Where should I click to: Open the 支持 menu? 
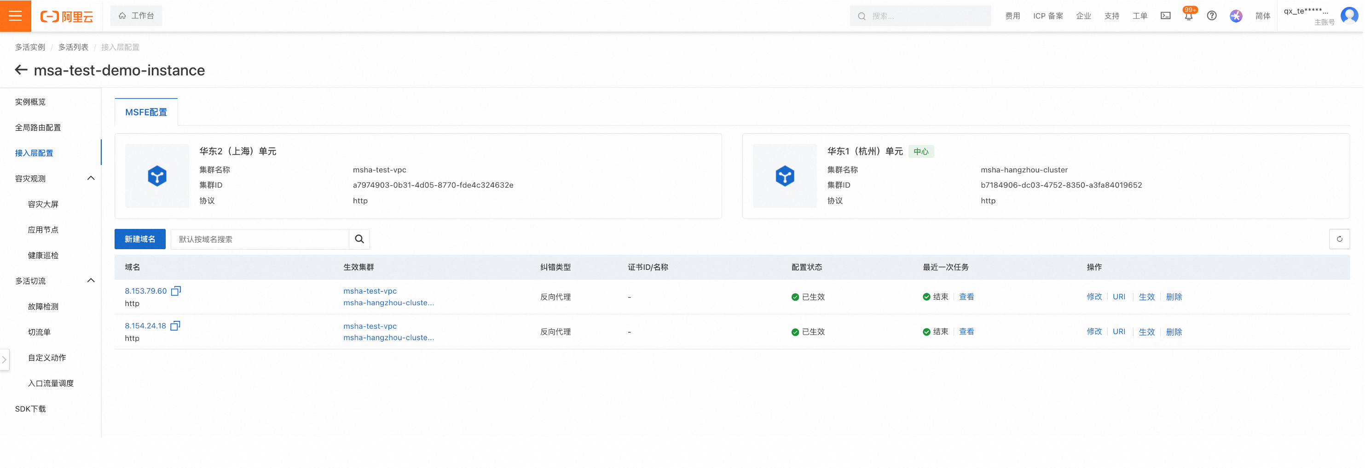coord(1112,16)
